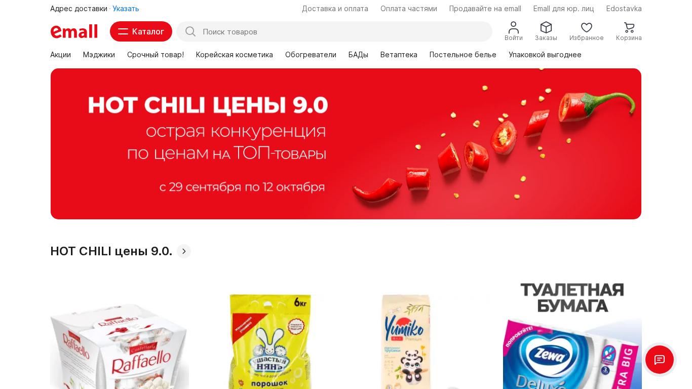Image resolution: width=692 pixels, height=389 pixels.
Task: Expand HOT CHILI цены 9.0 arrow
Action: [x=184, y=251]
